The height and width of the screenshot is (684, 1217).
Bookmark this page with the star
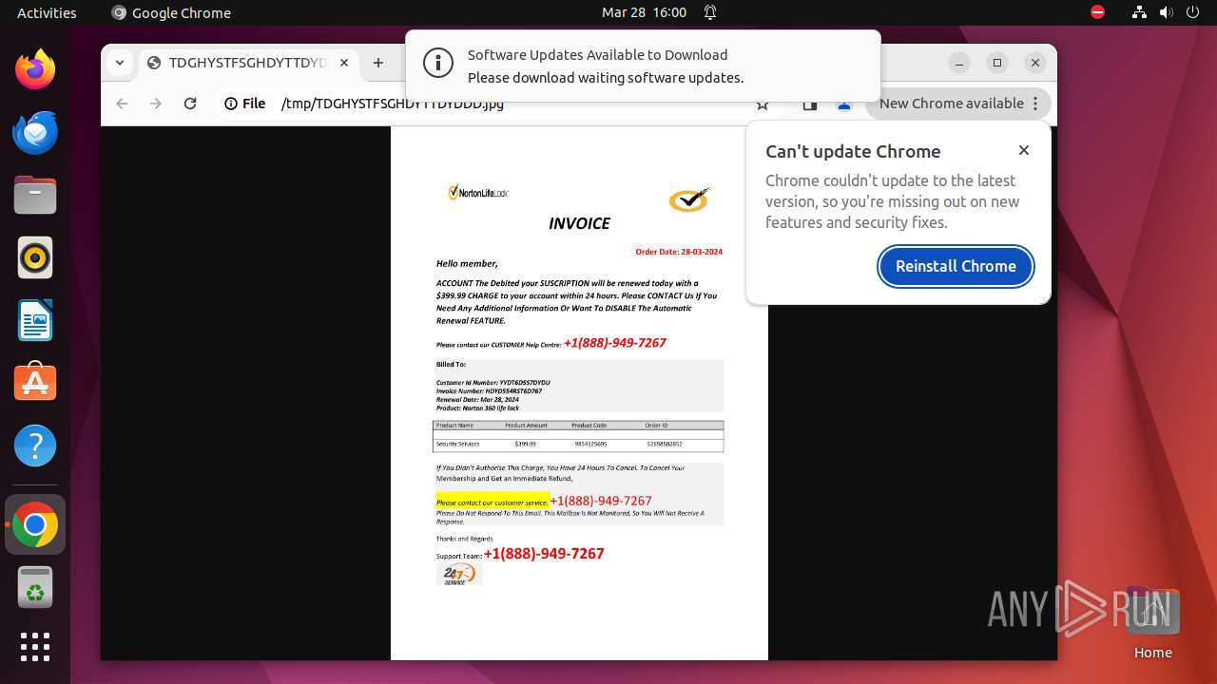(763, 104)
